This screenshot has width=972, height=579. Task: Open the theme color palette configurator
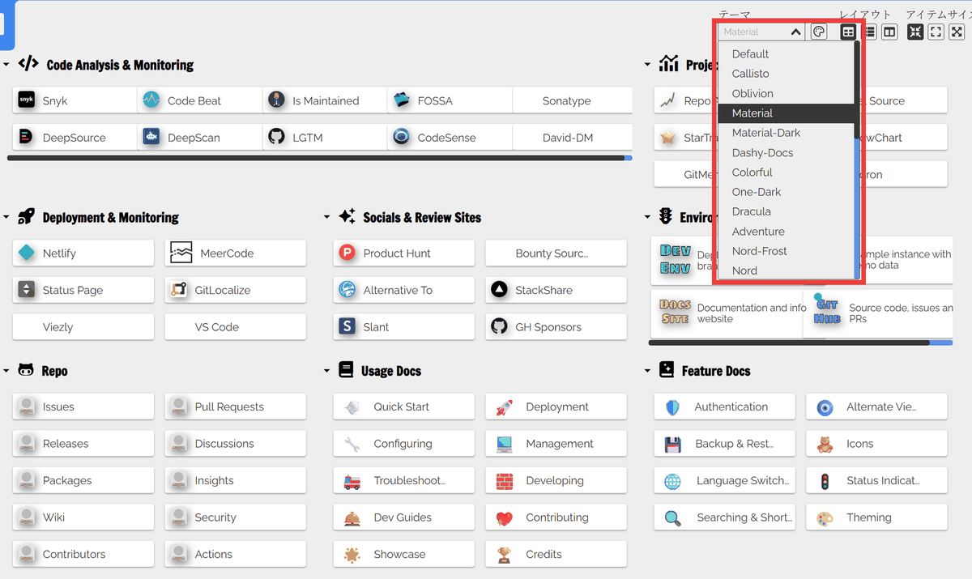(x=819, y=32)
